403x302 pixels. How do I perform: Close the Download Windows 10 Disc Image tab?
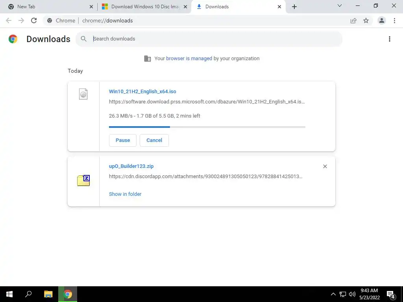click(185, 7)
